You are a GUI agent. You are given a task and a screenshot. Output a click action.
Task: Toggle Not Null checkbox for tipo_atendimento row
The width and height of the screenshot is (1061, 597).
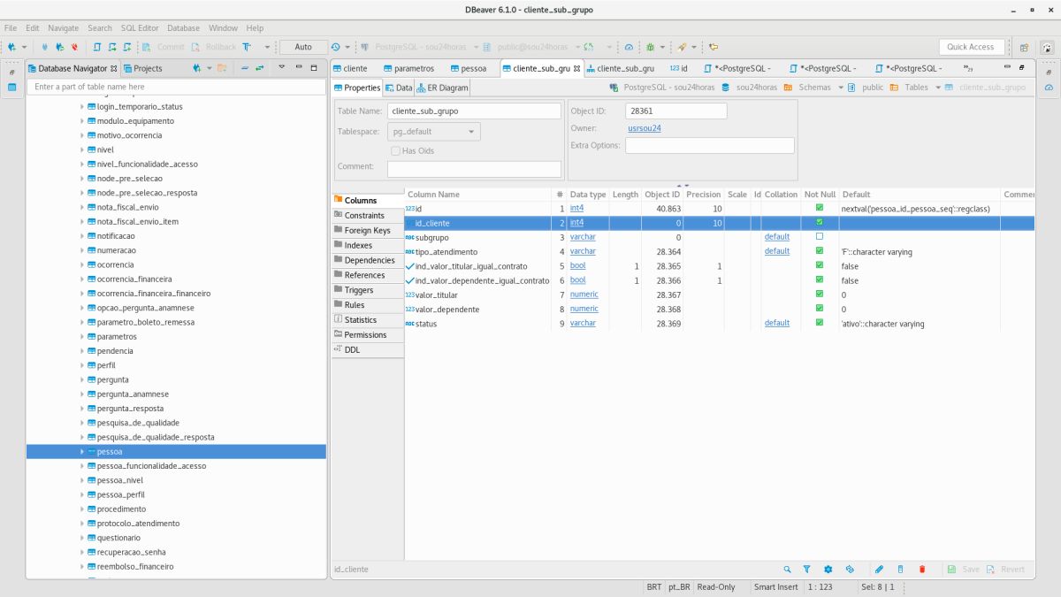819,251
